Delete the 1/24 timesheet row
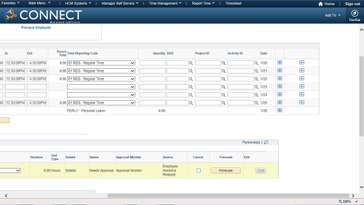 point(301,95)
